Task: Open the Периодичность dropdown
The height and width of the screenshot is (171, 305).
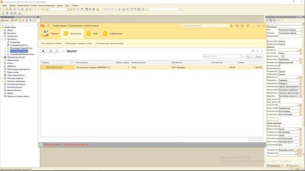Action: [301, 63]
